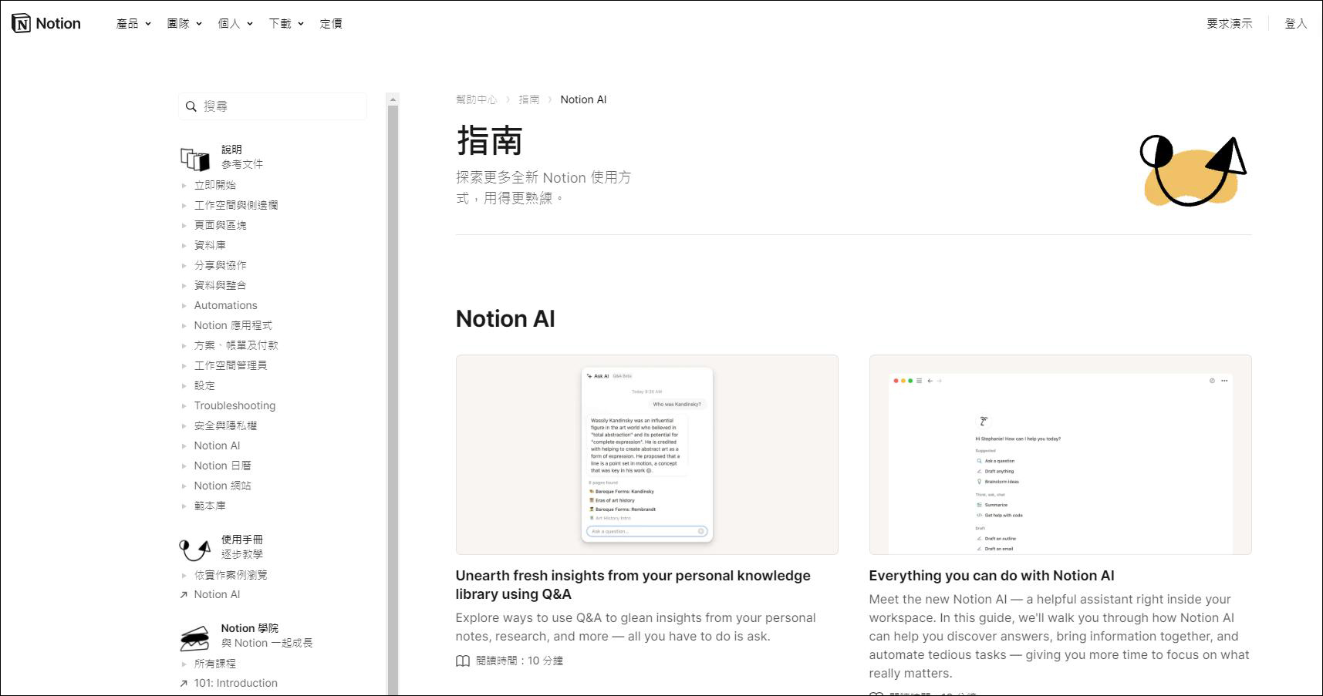Open the 團隊 dropdown menu
Screen dimensions: 1323x696
click(x=184, y=24)
